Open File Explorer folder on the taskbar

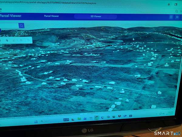click(x=79, y=118)
